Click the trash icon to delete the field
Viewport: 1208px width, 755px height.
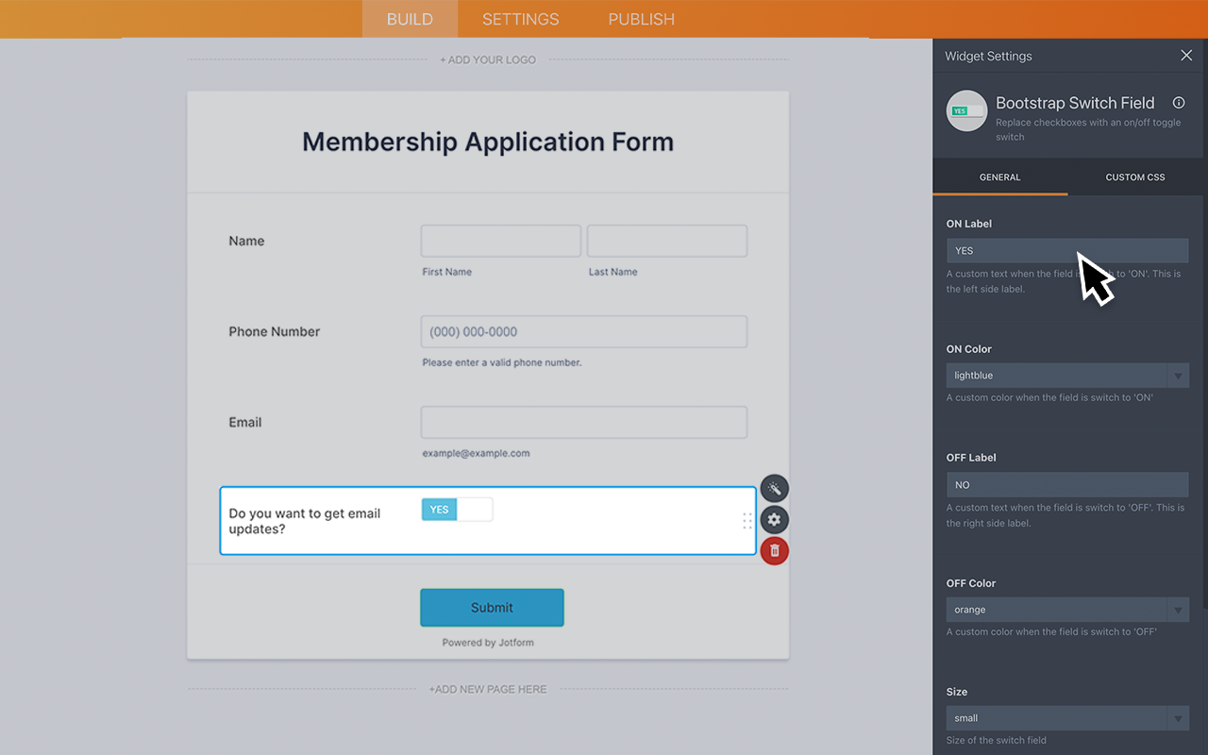point(774,550)
